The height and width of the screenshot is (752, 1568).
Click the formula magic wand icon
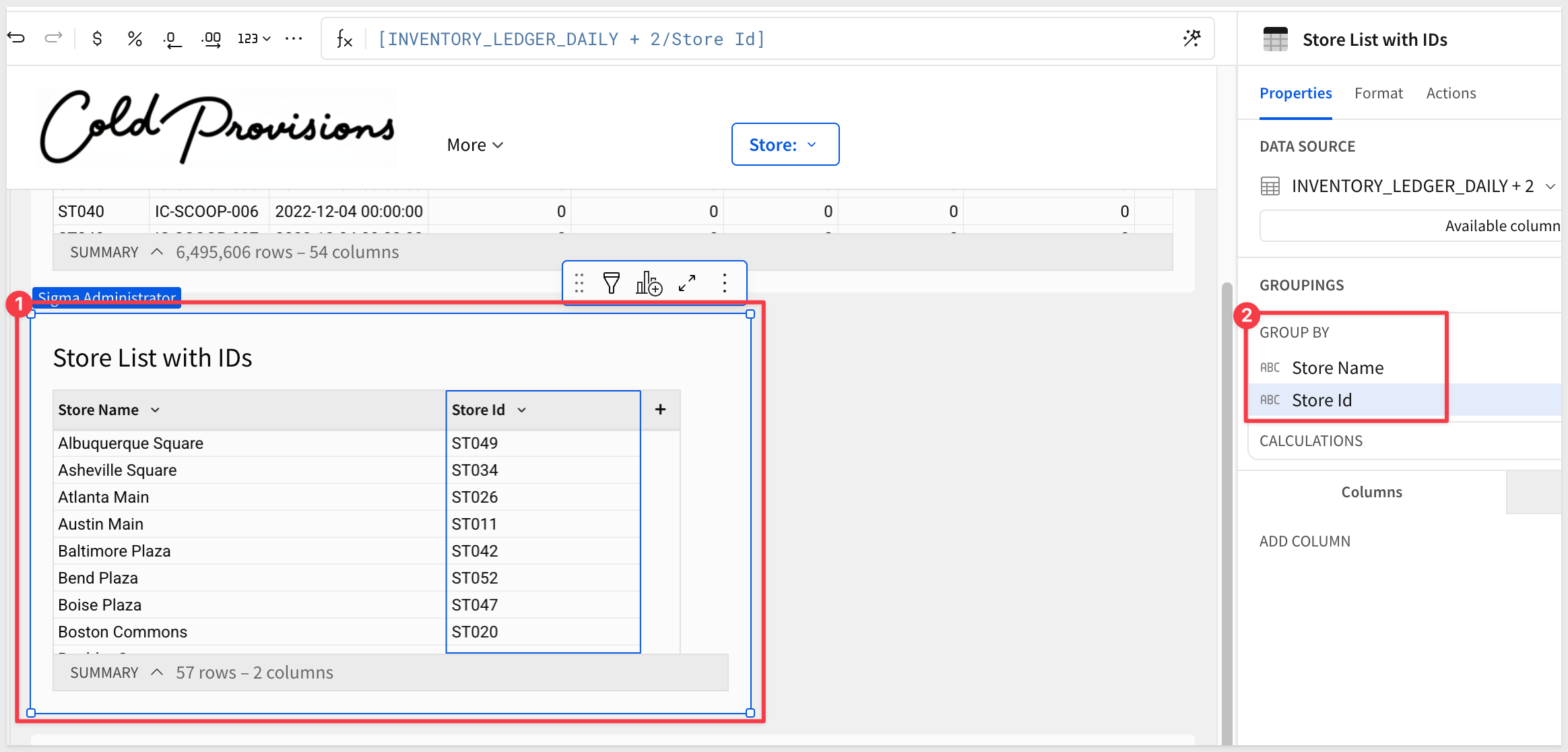[x=1191, y=38]
